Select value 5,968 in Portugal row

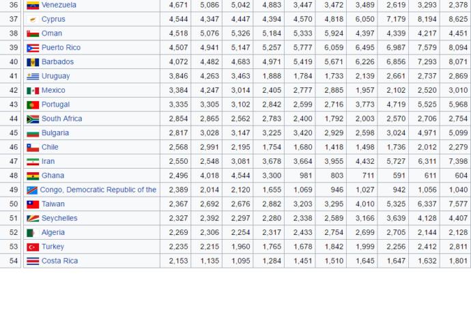pyautogui.click(x=458, y=104)
